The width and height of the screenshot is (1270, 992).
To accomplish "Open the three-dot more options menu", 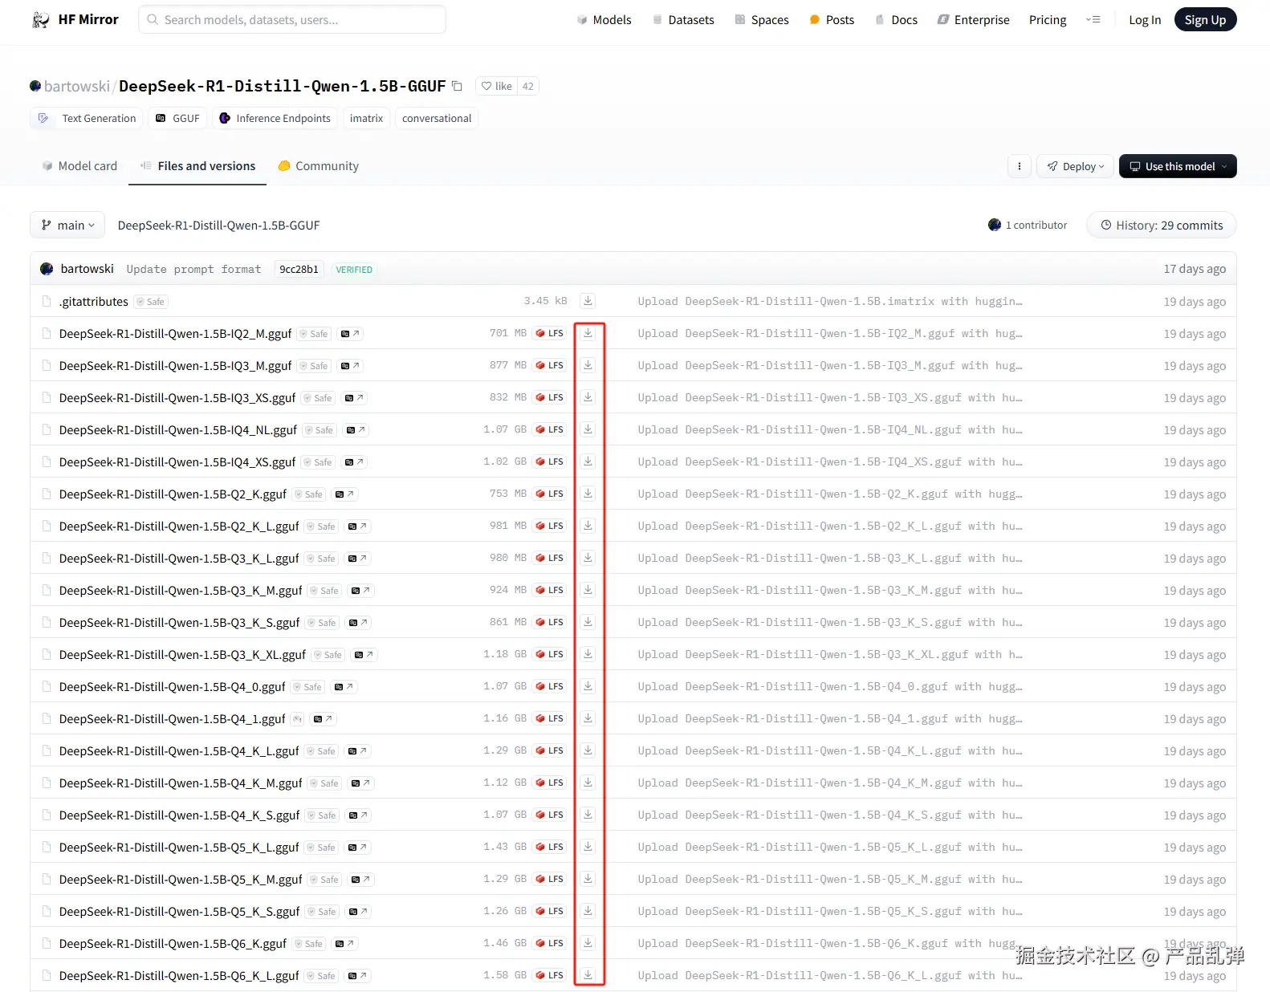I will click(1019, 166).
